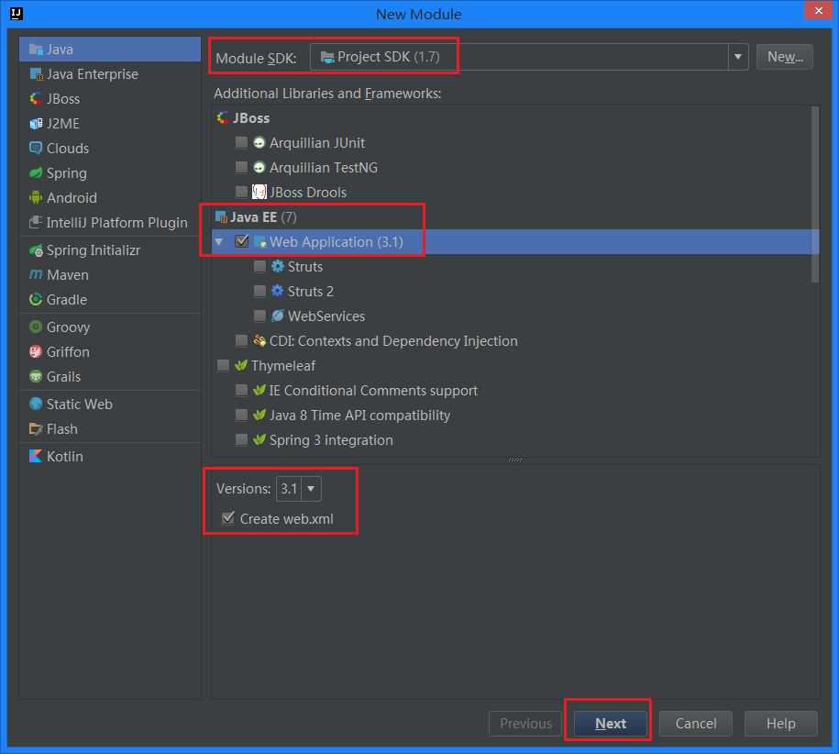Click the New... SDK button
Viewport: 839px width, 754px height.
pos(785,57)
